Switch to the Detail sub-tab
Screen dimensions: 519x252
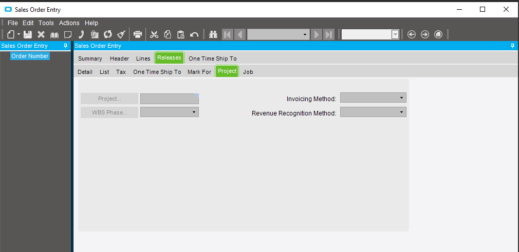click(85, 72)
